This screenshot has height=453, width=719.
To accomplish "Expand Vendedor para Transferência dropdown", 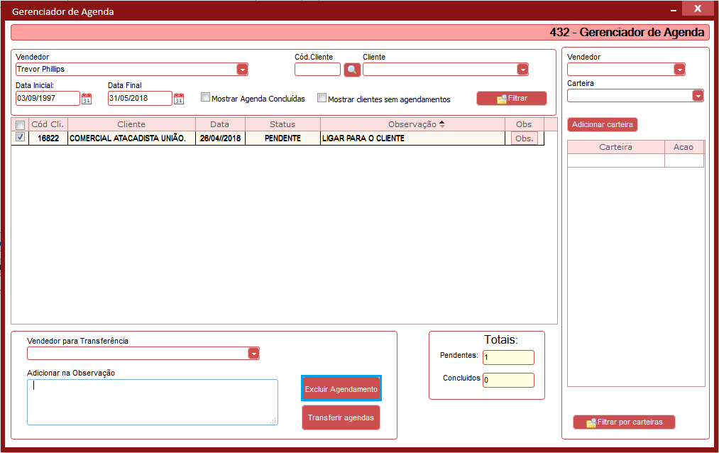I will (253, 354).
